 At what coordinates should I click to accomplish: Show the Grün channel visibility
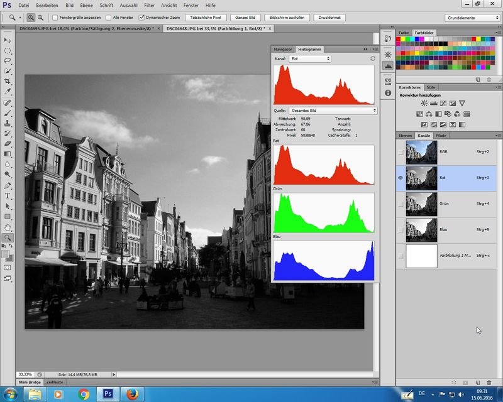(401, 204)
